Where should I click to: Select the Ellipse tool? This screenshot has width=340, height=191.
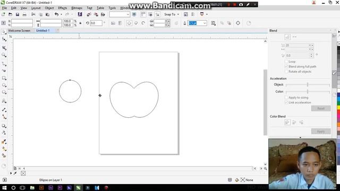click(4, 85)
